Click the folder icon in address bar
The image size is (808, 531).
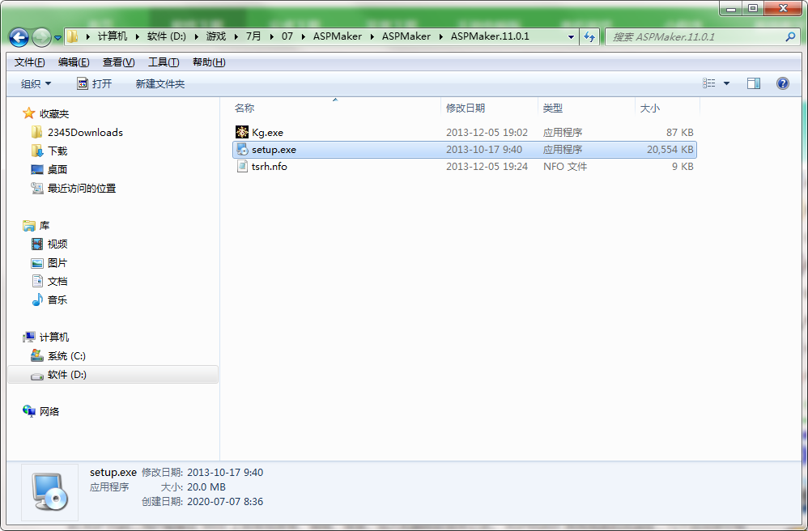tap(73, 36)
